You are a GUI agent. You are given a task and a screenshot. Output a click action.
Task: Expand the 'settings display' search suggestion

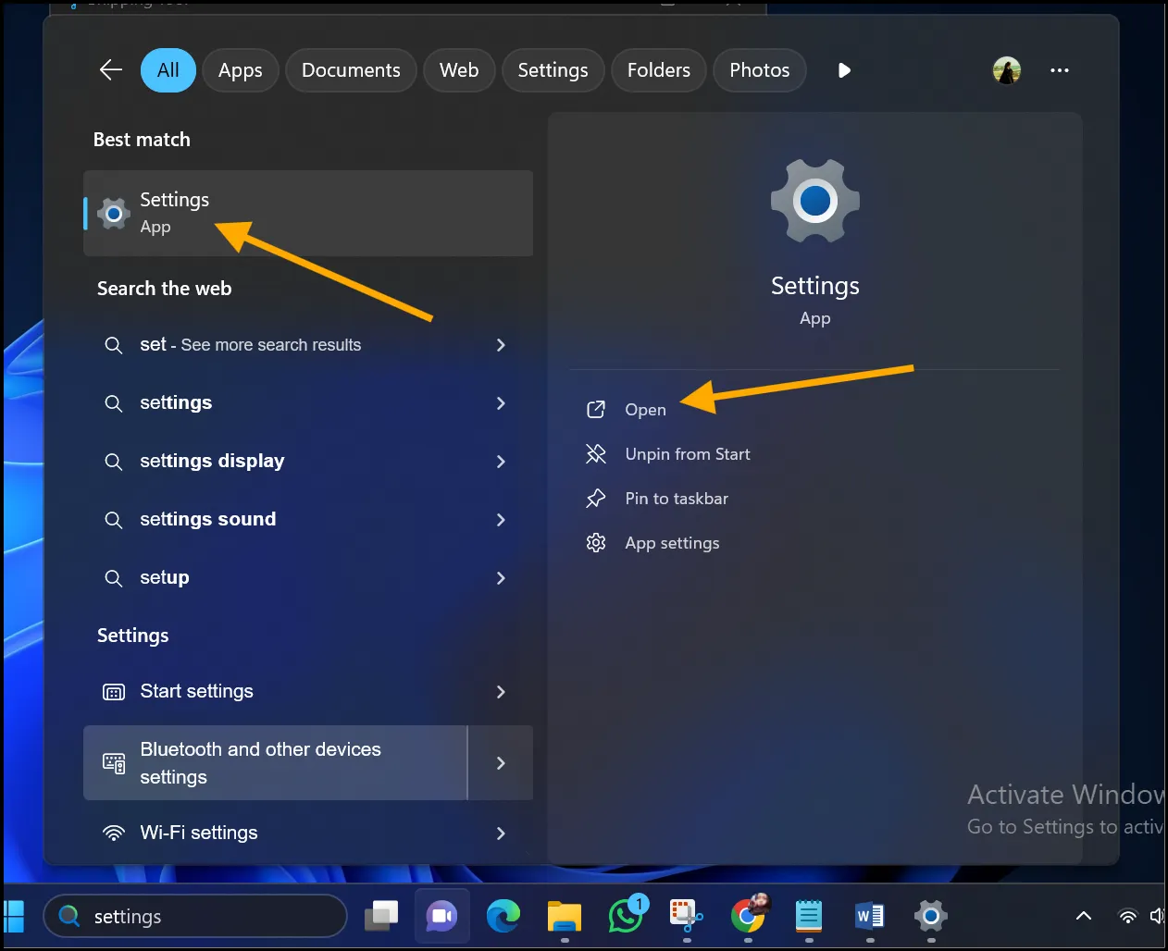pos(501,462)
